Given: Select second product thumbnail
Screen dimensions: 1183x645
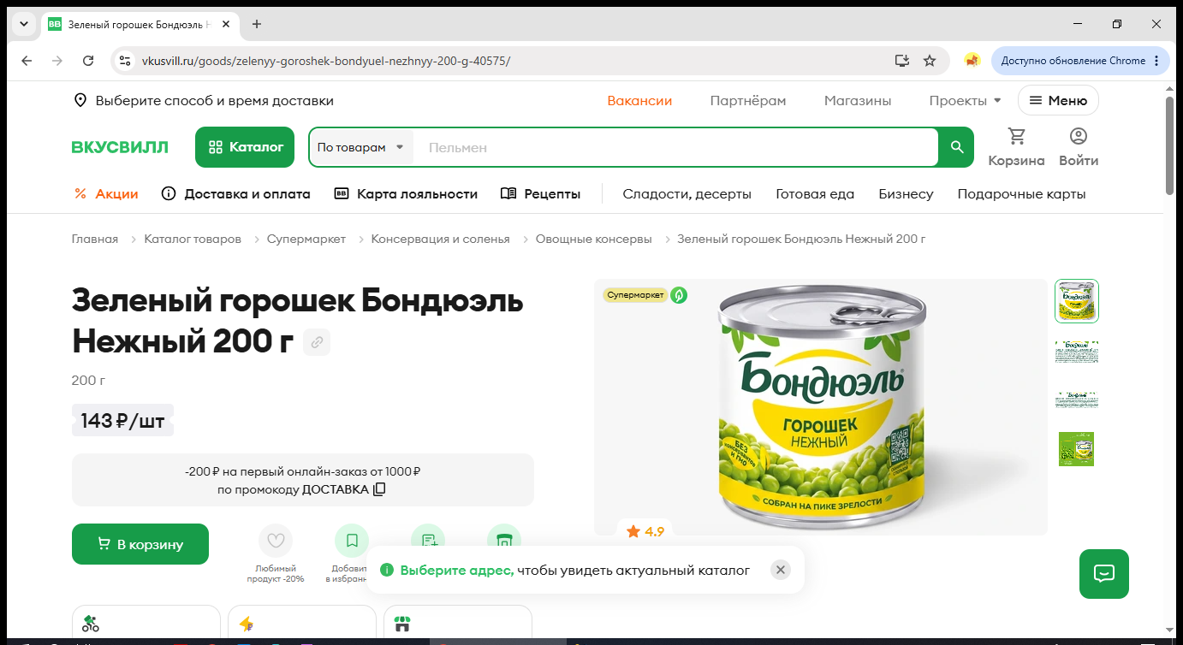Looking at the screenshot, I should click(1077, 351).
